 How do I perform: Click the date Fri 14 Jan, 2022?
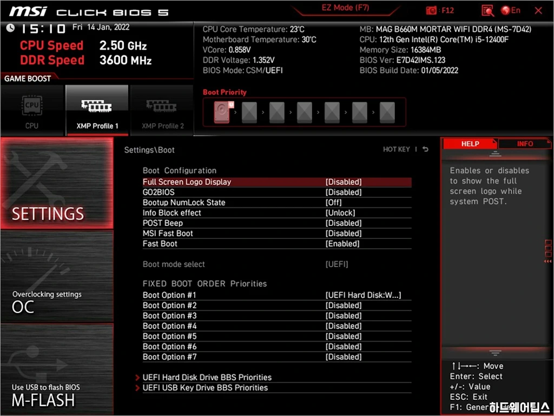[x=101, y=27]
